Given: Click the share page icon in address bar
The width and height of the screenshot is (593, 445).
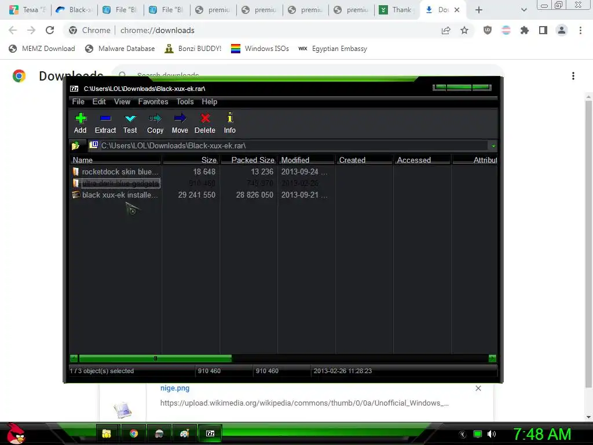Looking at the screenshot, I should (x=446, y=30).
